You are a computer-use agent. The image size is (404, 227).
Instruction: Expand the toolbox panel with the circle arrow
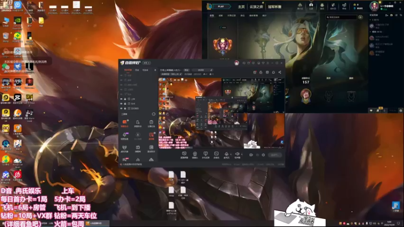click(154, 114)
